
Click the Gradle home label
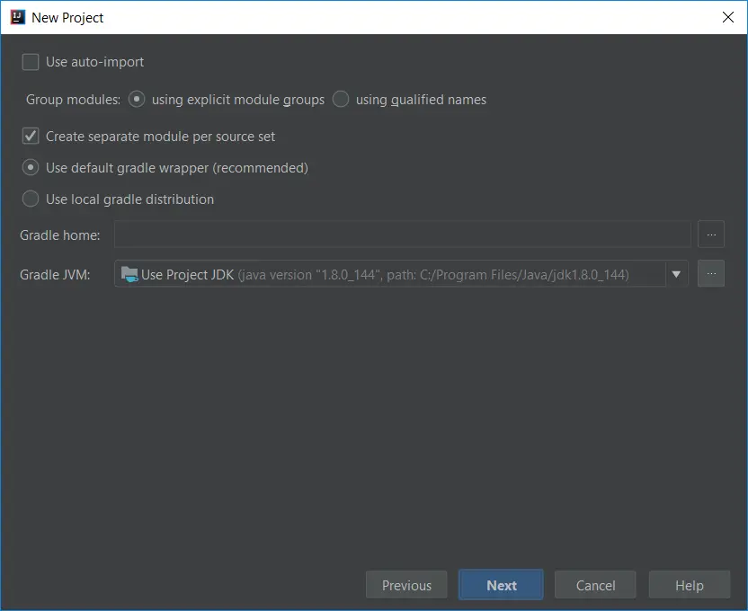[x=59, y=235]
